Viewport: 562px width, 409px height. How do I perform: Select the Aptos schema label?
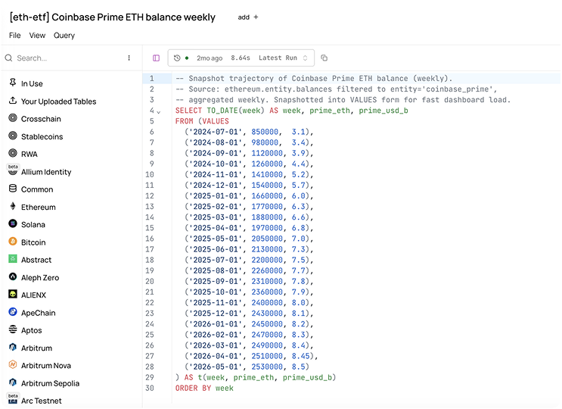[x=32, y=330]
